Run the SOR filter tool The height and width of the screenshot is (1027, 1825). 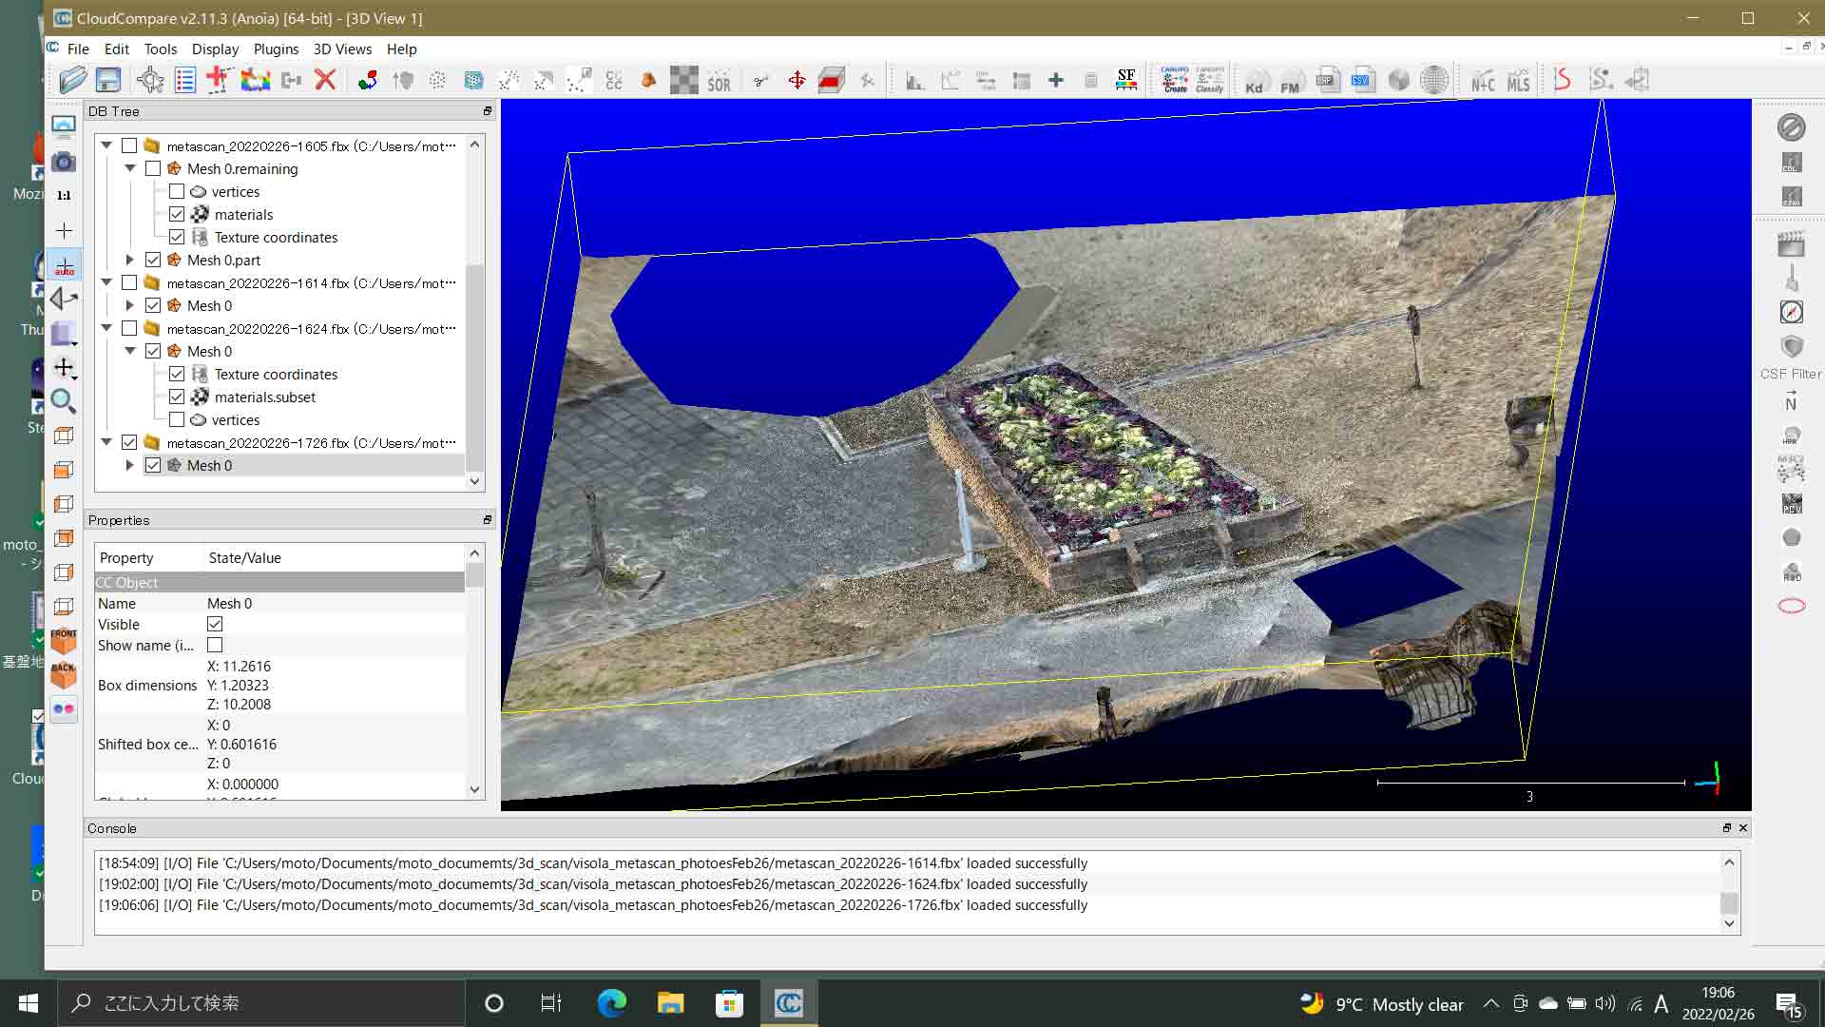[x=720, y=80]
